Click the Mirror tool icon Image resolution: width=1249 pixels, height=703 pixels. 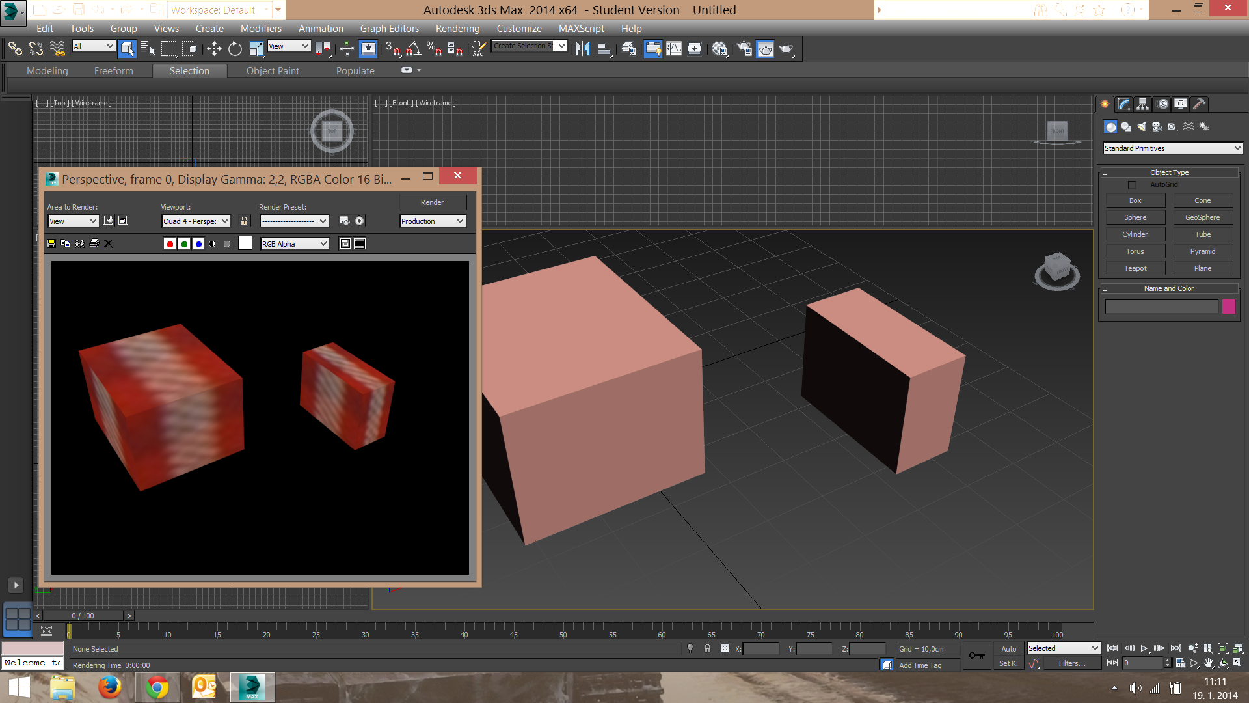click(583, 49)
